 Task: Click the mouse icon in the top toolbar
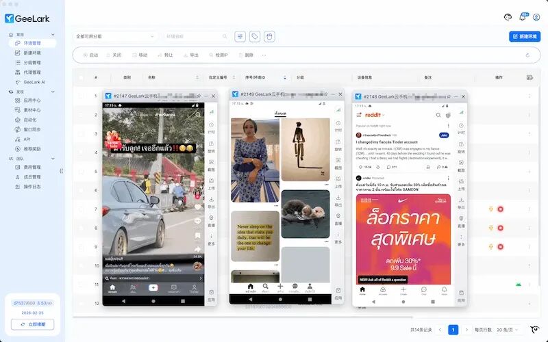point(269,36)
